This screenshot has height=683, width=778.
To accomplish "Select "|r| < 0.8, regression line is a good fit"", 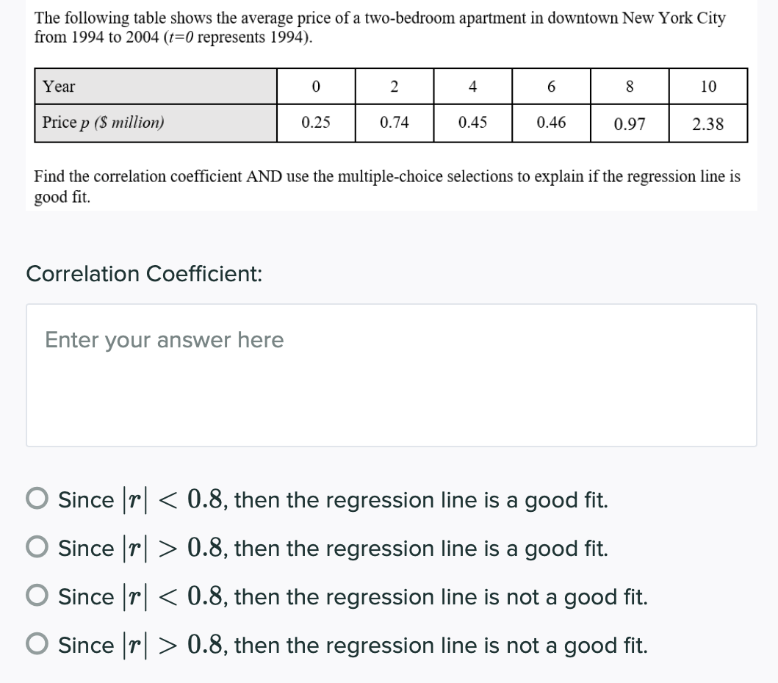I will [x=38, y=500].
